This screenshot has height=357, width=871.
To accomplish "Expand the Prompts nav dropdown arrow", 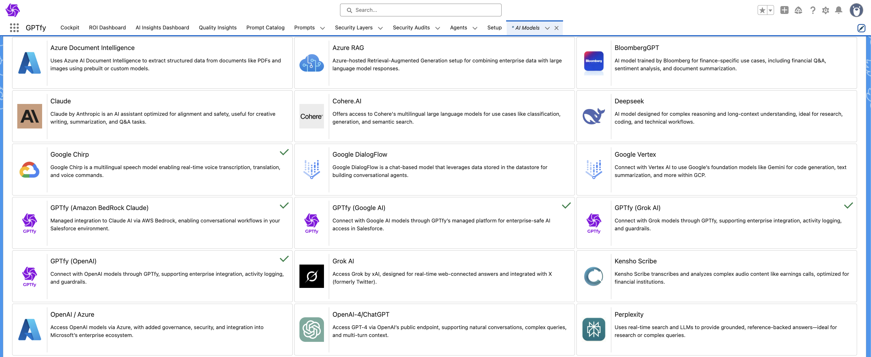I will click(322, 28).
